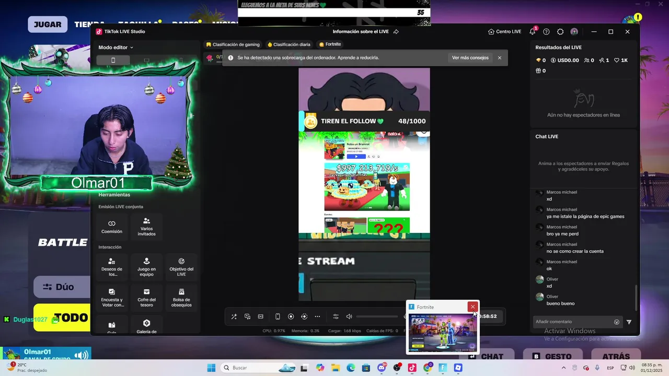The width and height of the screenshot is (669, 376).
Task: Click the media and music source icon
Action: (x=247, y=316)
